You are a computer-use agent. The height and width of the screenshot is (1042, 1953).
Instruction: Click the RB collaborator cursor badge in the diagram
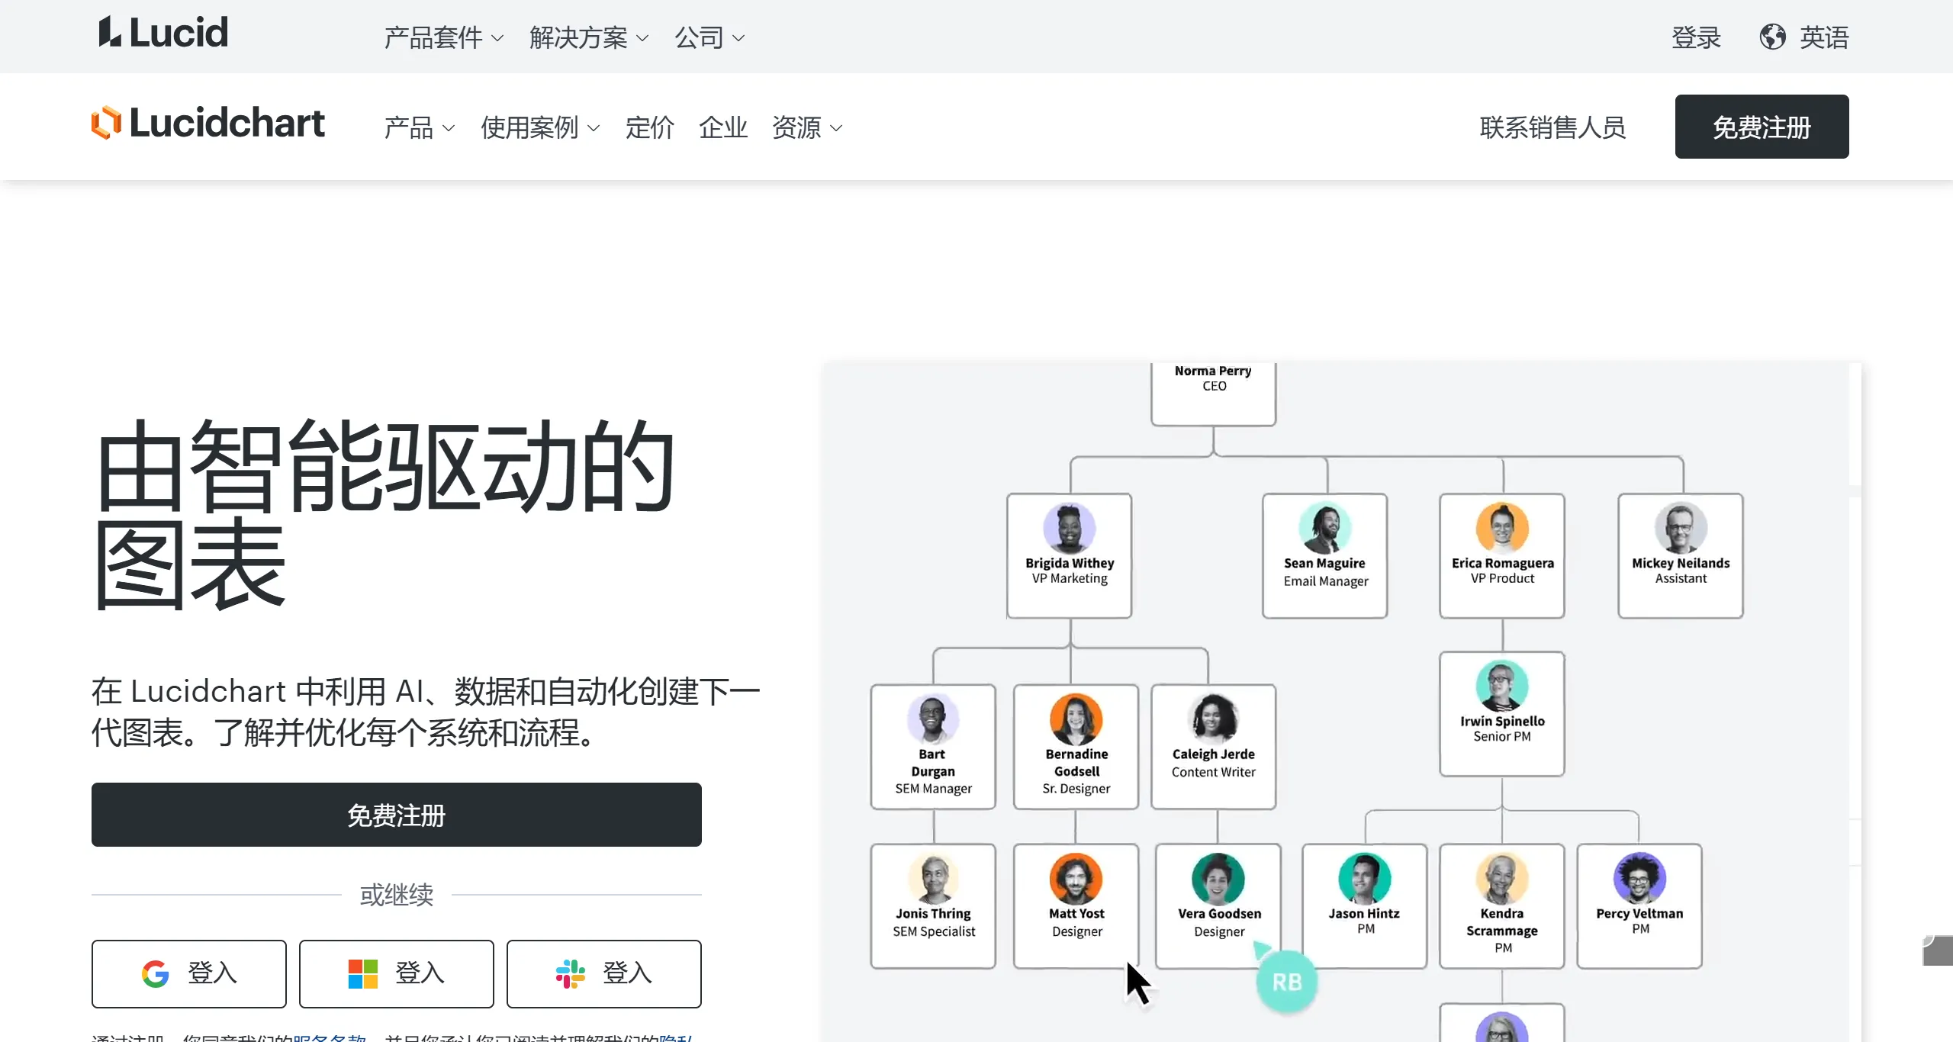[x=1286, y=983]
